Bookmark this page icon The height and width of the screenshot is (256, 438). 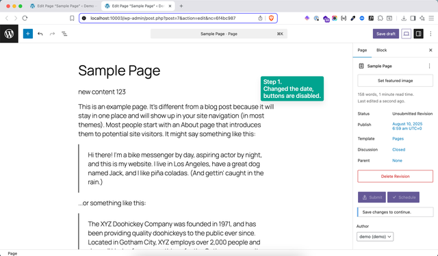(72, 18)
